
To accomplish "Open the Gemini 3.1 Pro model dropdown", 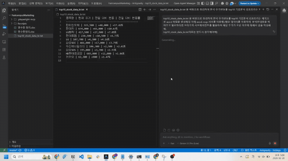I will pos(188,144).
